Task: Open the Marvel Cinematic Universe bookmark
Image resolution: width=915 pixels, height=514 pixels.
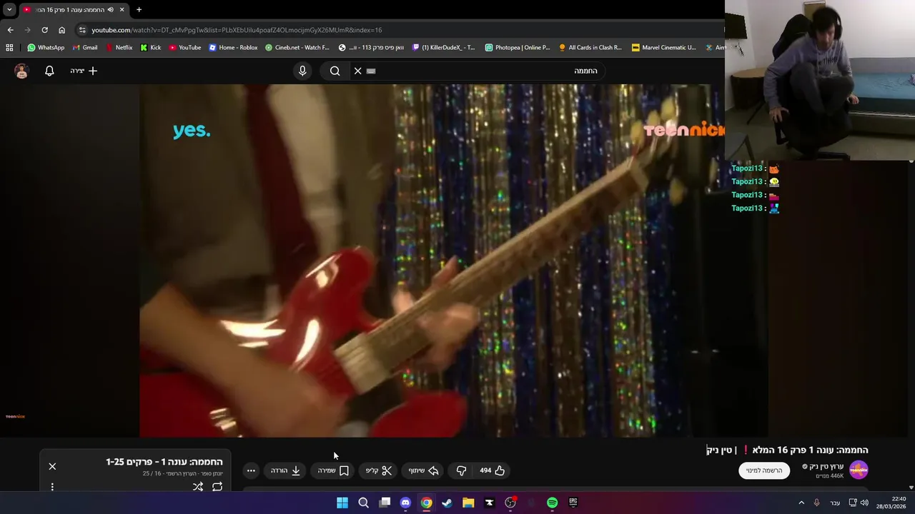Action: coord(664,48)
